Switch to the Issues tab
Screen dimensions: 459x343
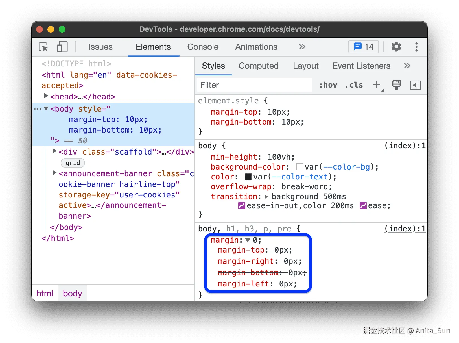[100, 47]
